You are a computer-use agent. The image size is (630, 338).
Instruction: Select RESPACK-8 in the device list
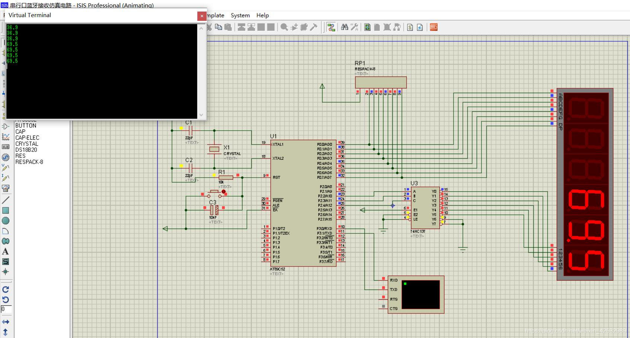[x=29, y=162]
